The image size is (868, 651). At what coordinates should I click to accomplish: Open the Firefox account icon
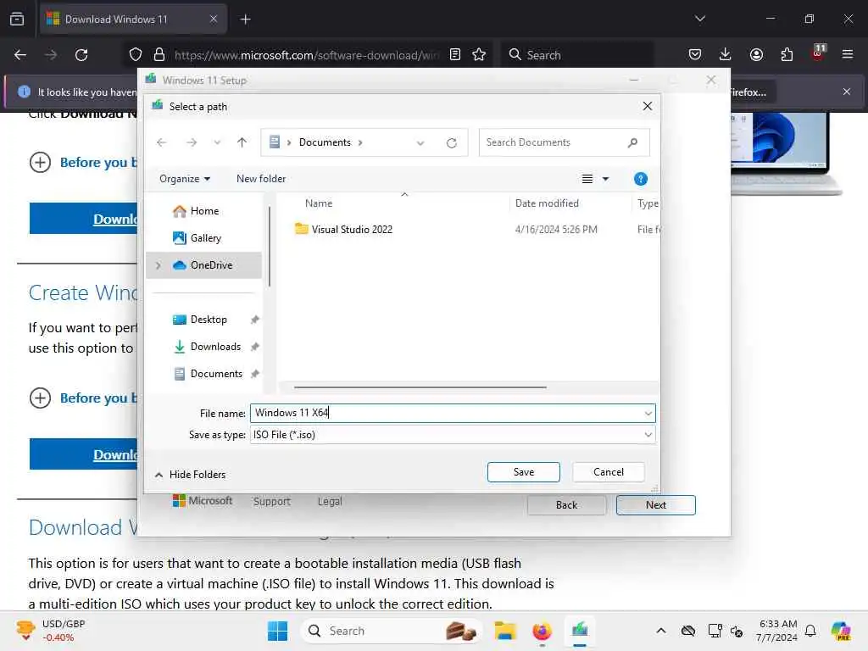[x=756, y=55]
